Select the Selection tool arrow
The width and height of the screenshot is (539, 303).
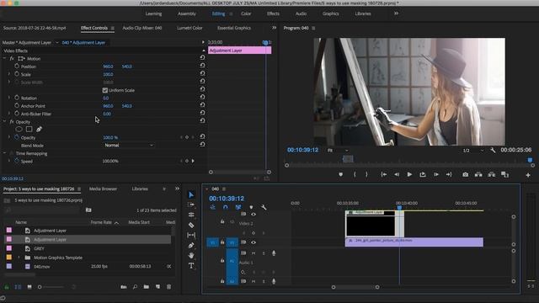(x=191, y=194)
